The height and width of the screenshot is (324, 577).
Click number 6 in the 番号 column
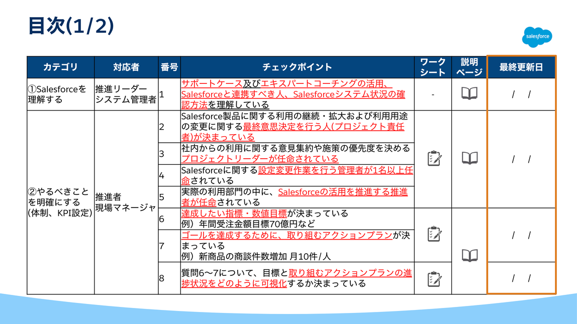coord(161,219)
